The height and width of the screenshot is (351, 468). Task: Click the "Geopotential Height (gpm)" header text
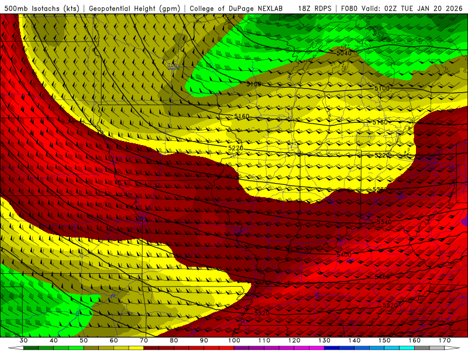point(135,8)
